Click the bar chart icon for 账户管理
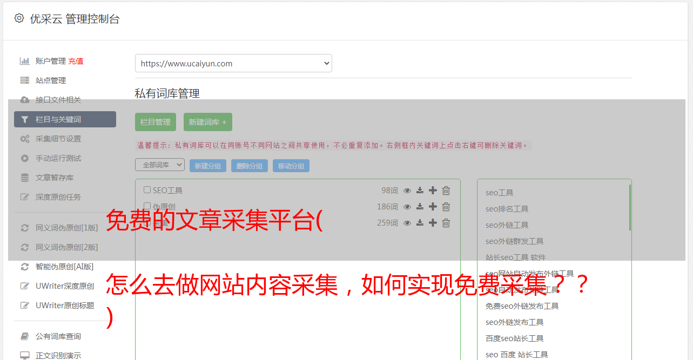 (x=25, y=61)
